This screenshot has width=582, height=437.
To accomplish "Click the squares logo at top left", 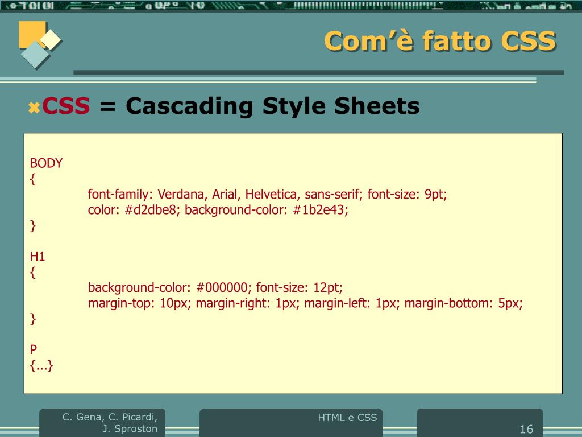I will [40, 45].
